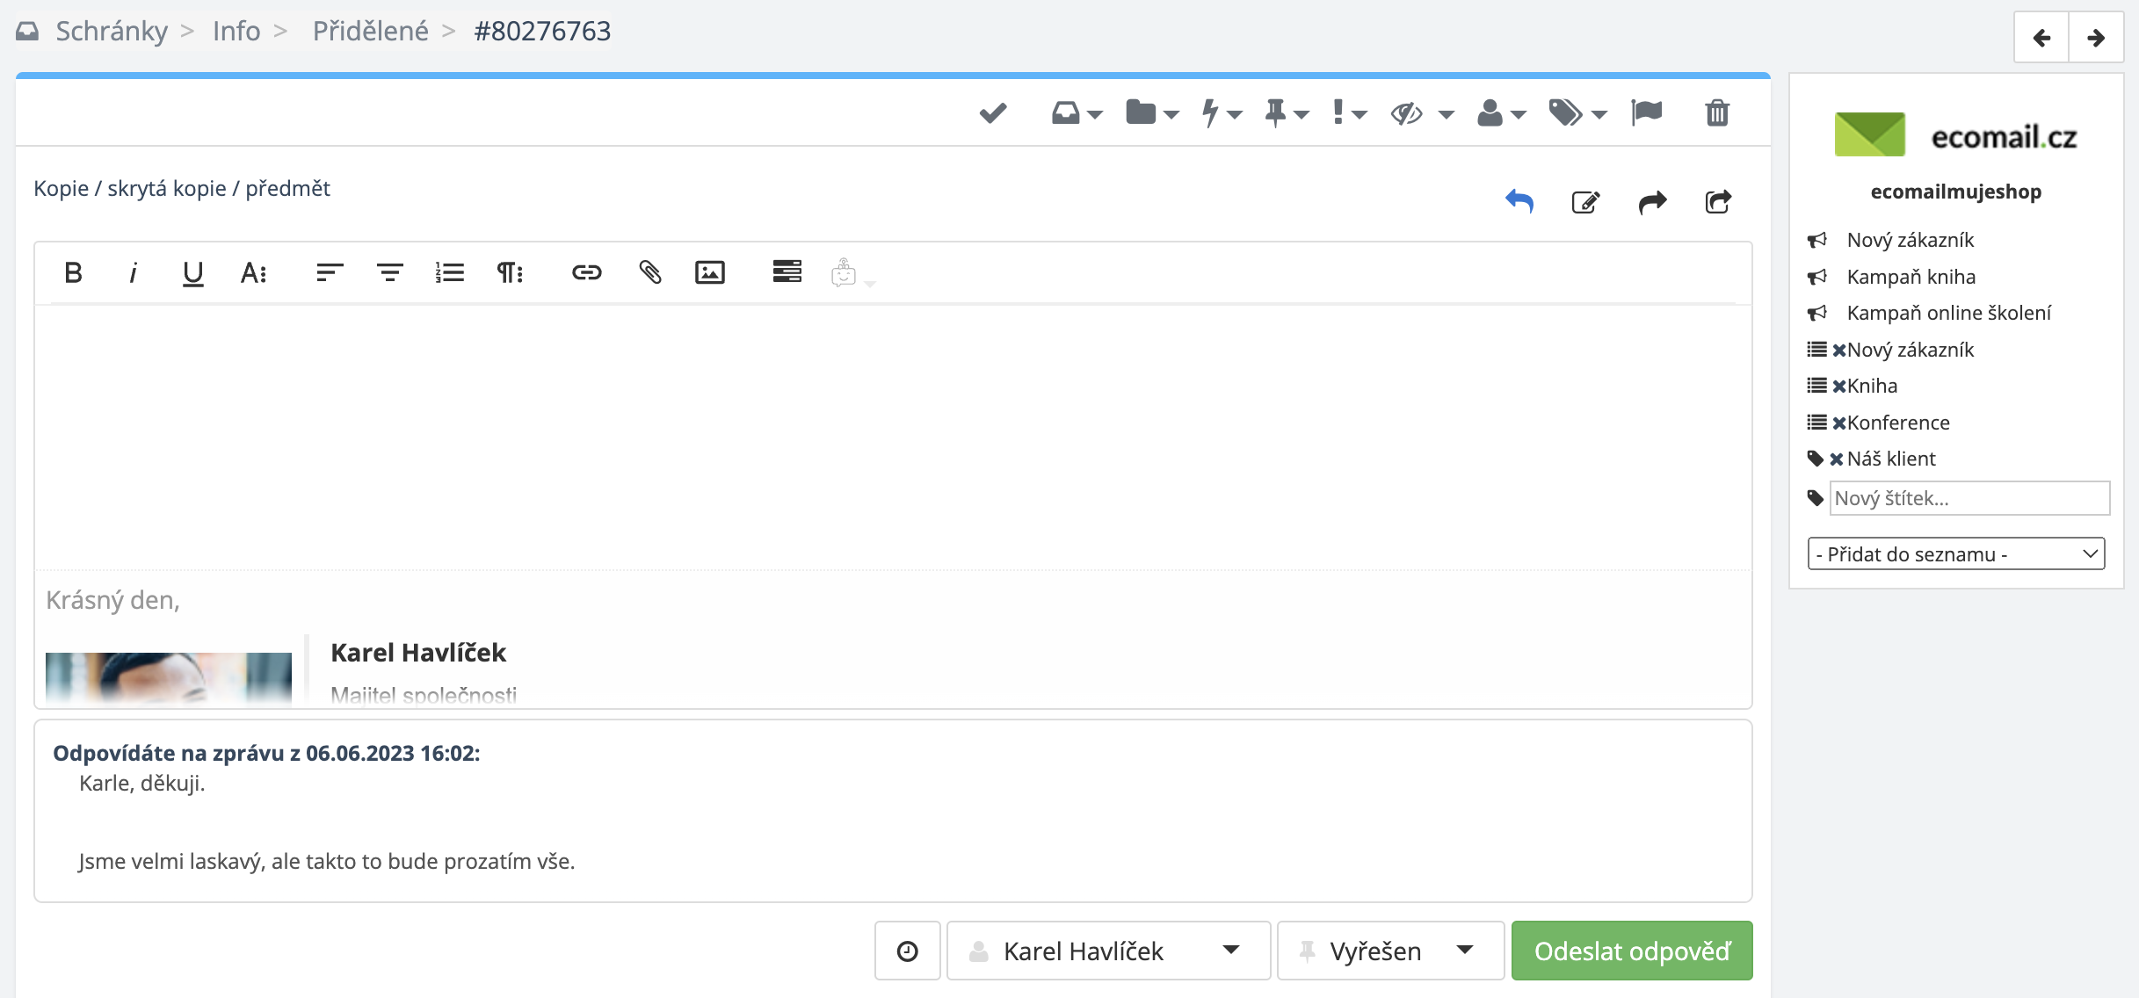Toggle bold formatting
2139x998 pixels.
[x=73, y=272]
